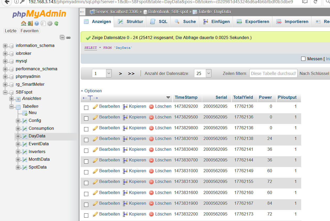Click into the Zeilen filtern search field
330x221 pixels.
pos(273,73)
